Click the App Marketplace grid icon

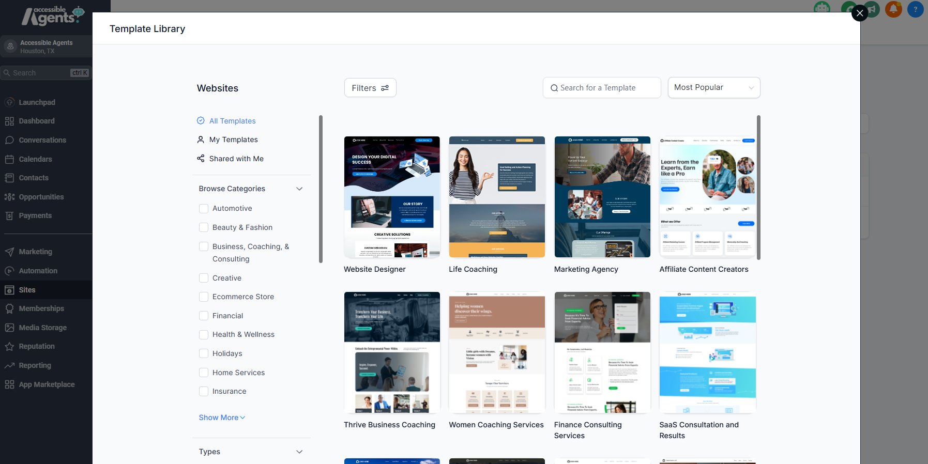tap(9, 384)
